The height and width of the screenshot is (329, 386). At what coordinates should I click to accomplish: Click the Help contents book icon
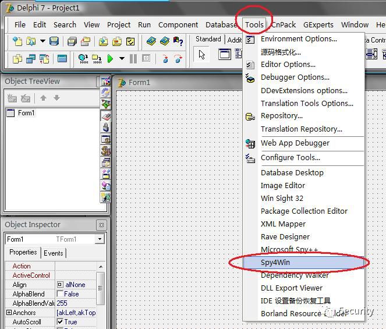click(x=151, y=41)
